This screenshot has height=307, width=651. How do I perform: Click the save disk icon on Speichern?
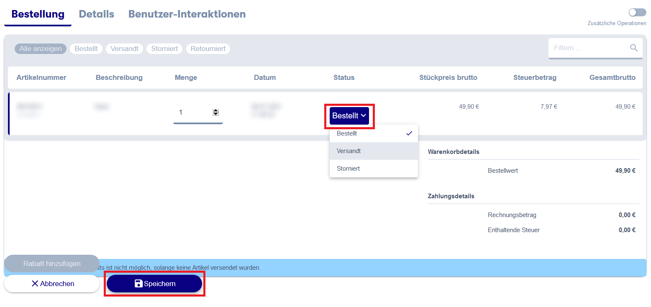coord(138,284)
